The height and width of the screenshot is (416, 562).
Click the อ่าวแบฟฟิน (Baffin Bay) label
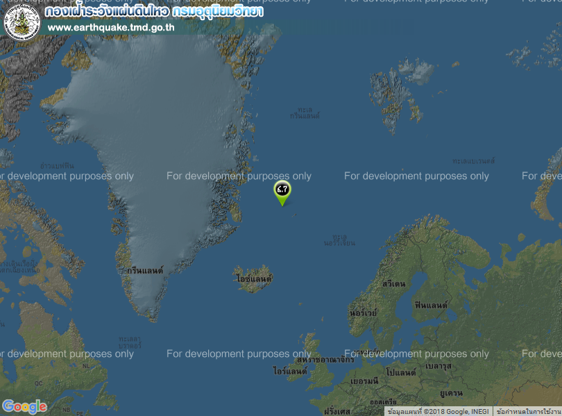coord(57,166)
